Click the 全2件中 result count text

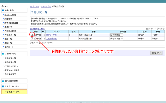click(x=149, y=29)
